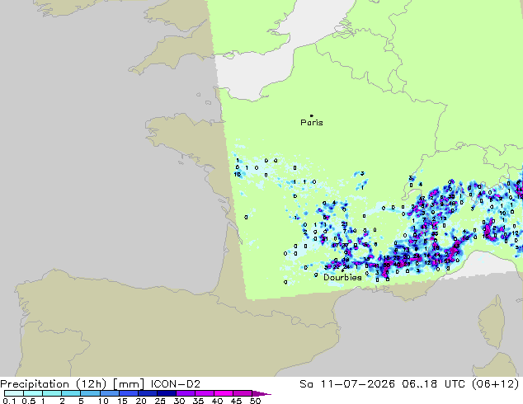Click the 'Sa 11-07-2026' date text
Image resolution: width=523 pixels, height=404 pixels.
coord(347,384)
